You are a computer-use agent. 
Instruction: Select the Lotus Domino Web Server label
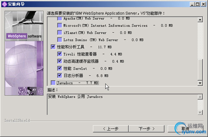(103, 40)
